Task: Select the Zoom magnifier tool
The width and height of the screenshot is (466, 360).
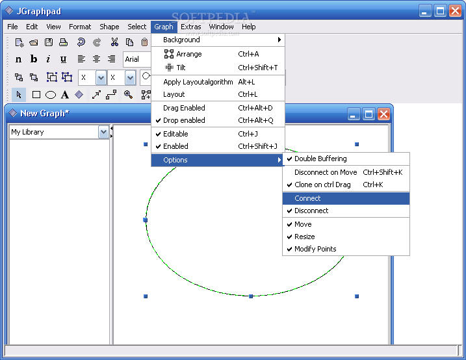Action: point(129,95)
